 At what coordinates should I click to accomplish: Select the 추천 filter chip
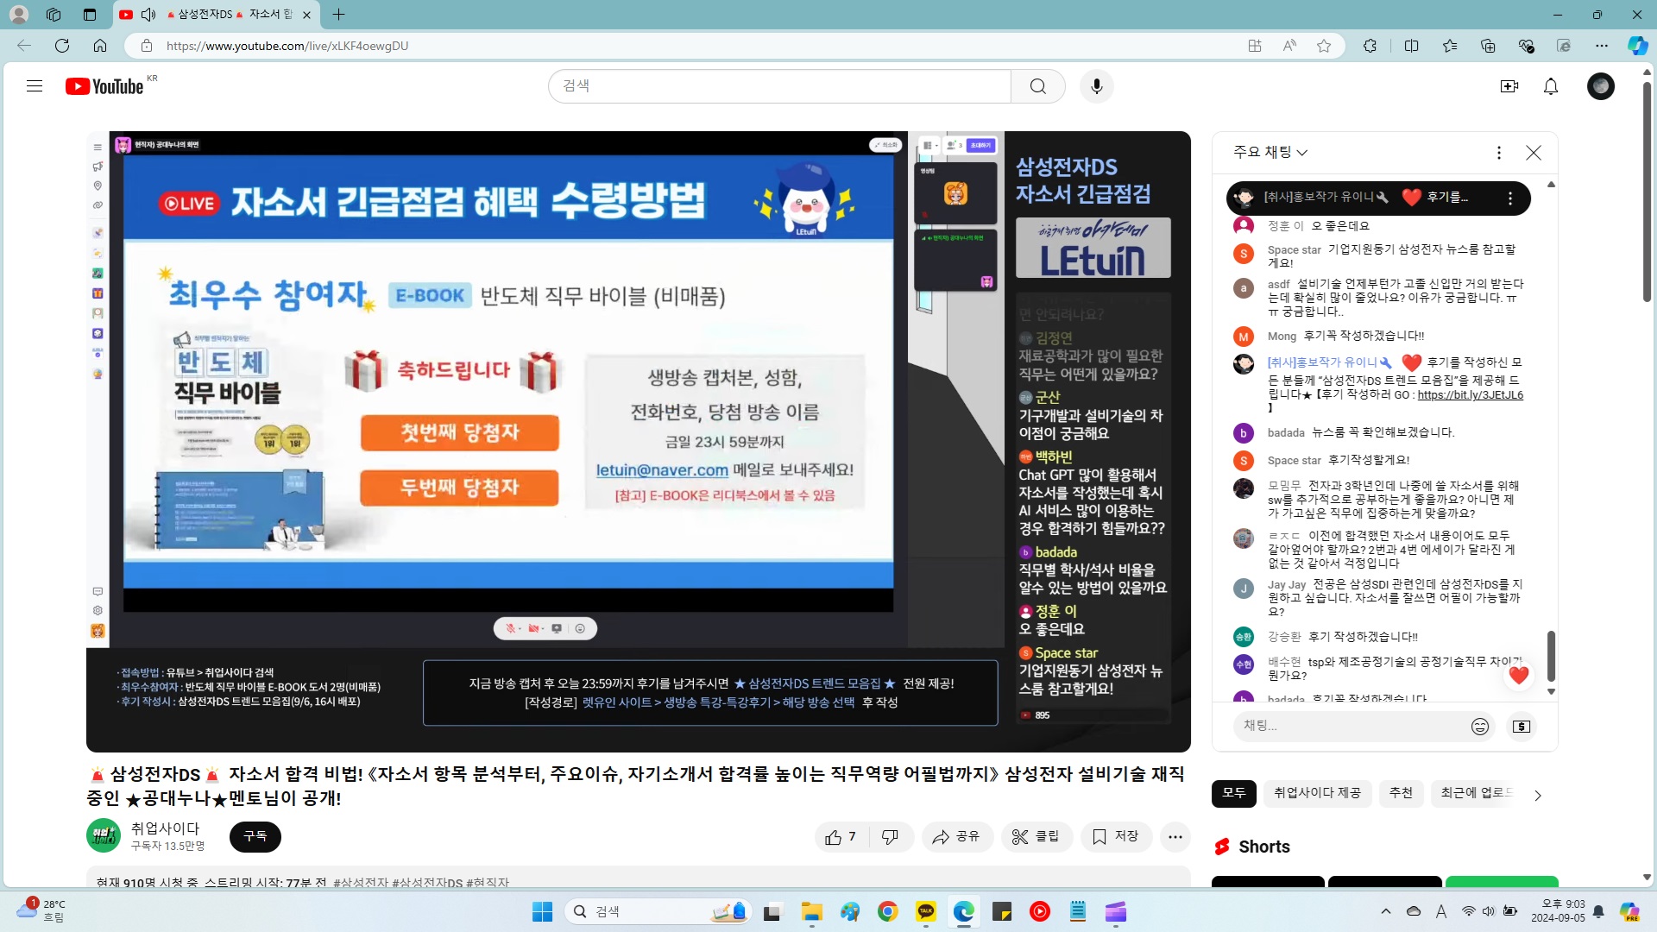tap(1401, 793)
